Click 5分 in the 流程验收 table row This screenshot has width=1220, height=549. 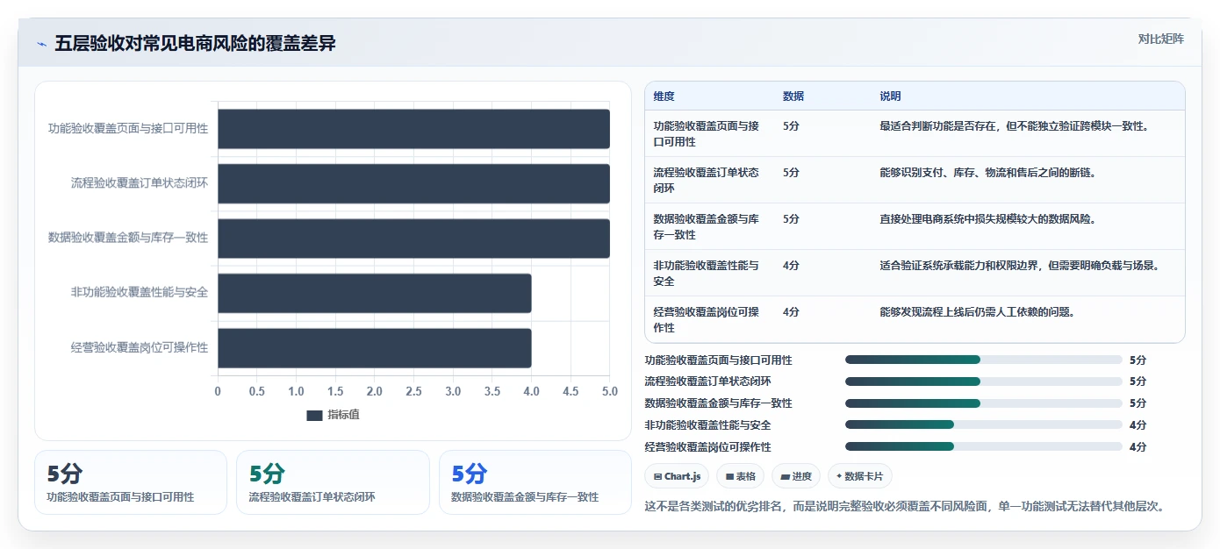tap(791, 172)
